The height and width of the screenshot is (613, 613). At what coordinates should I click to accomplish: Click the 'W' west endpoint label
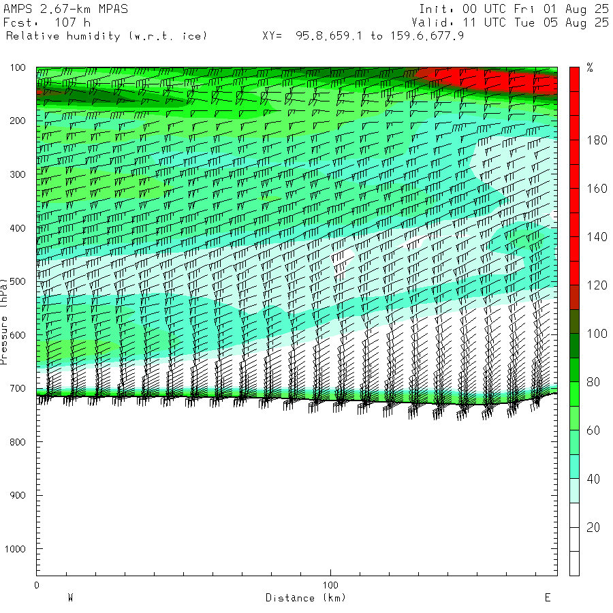point(71,598)
